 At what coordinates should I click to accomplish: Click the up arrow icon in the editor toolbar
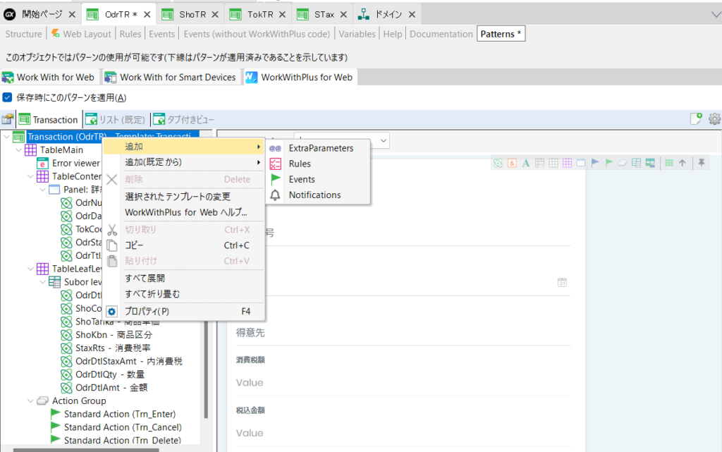point(683,163)
